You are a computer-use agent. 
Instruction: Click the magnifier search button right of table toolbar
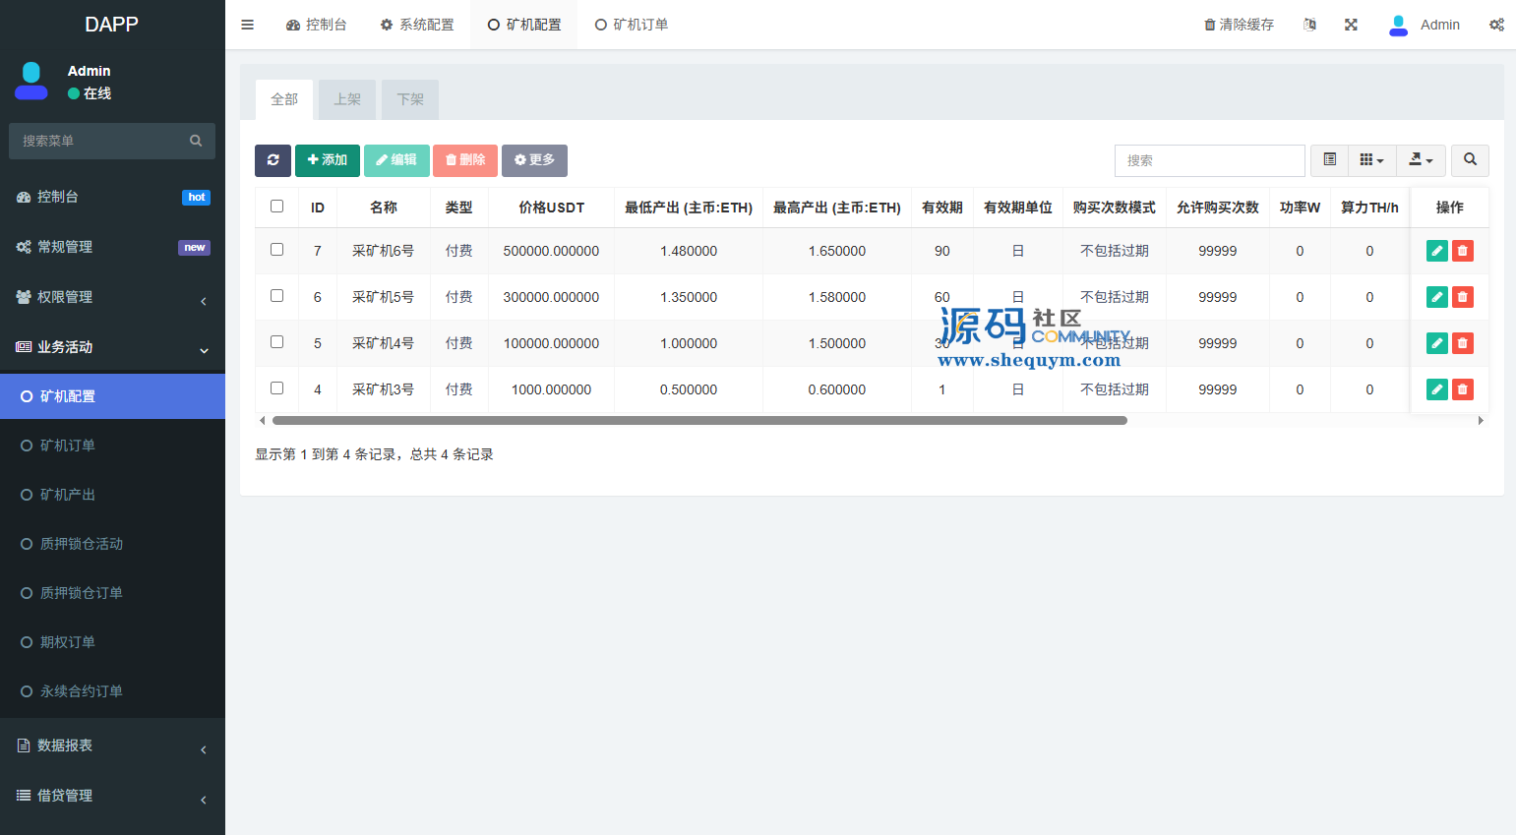click(1470, 160)
